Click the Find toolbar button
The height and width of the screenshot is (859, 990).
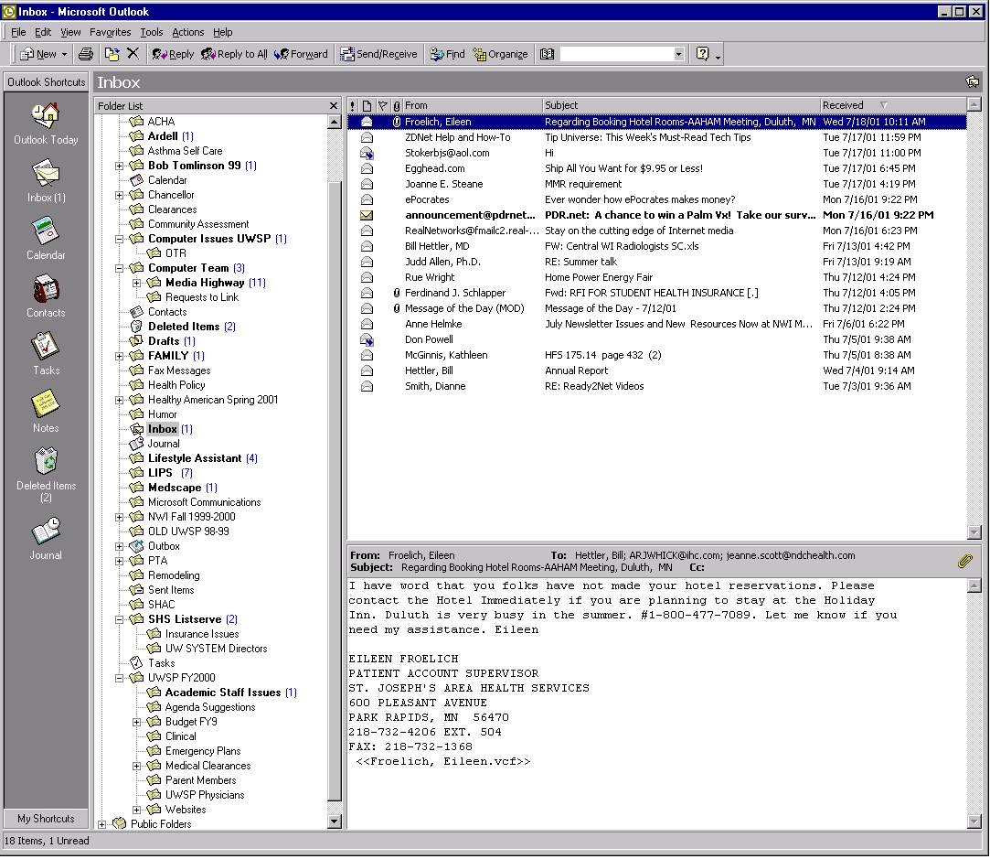pyautogui.click(x=448, y=54)
